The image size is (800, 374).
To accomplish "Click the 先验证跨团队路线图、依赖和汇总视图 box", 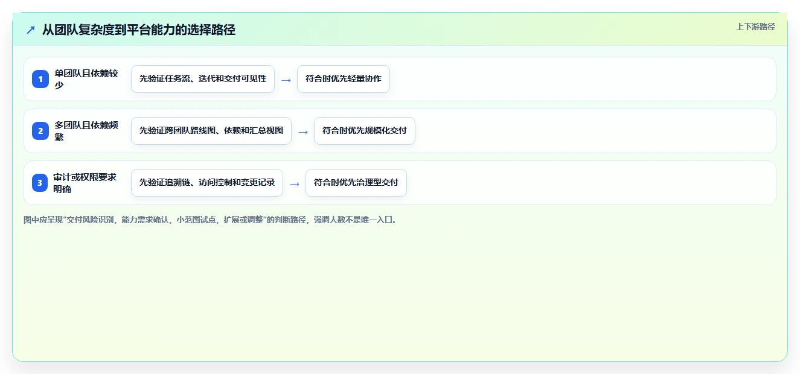I will 211,131.
